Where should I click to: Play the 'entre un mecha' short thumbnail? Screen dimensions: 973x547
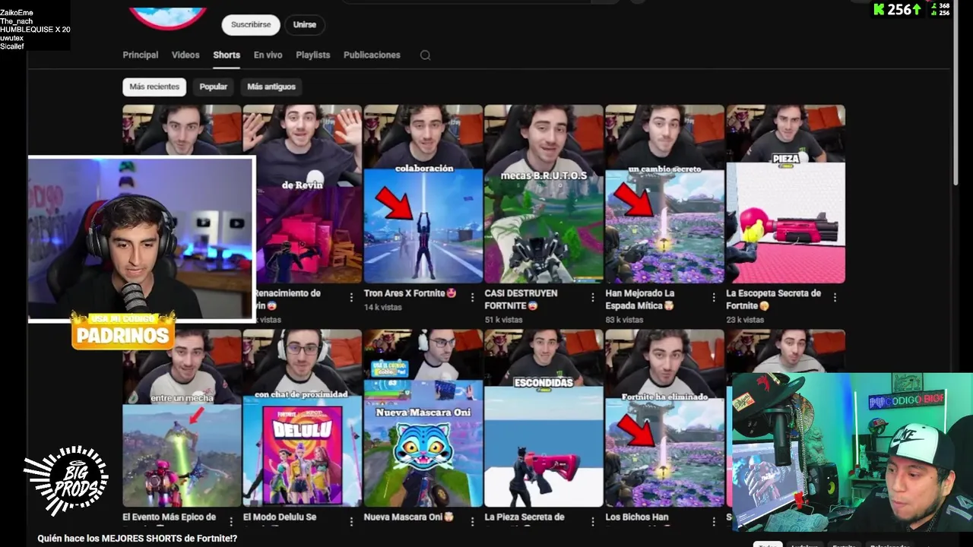182,418
